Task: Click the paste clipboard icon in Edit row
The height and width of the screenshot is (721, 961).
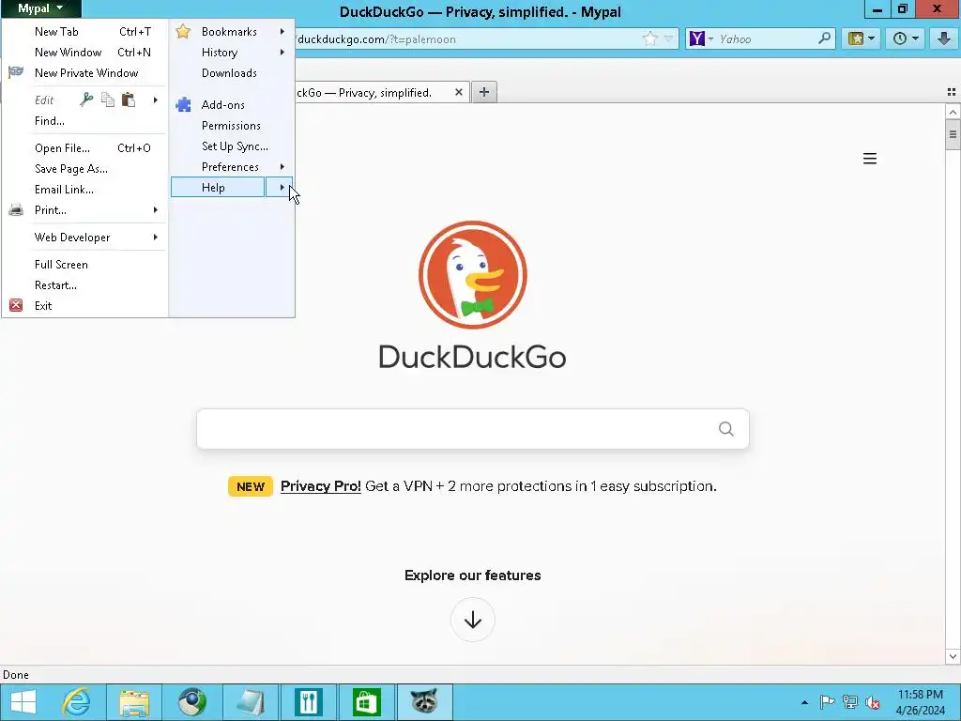Action: click(128, 100)
